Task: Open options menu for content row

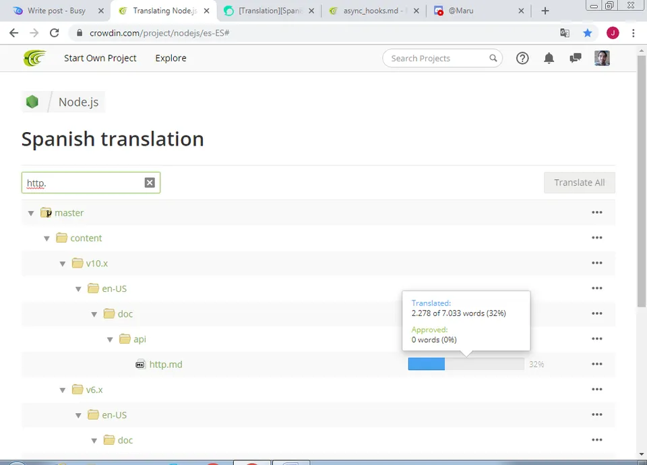Action: click(x=597, y=238)
